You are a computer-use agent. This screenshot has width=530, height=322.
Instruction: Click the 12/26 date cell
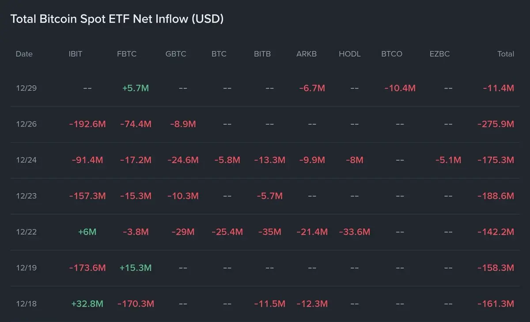point(26,124)
